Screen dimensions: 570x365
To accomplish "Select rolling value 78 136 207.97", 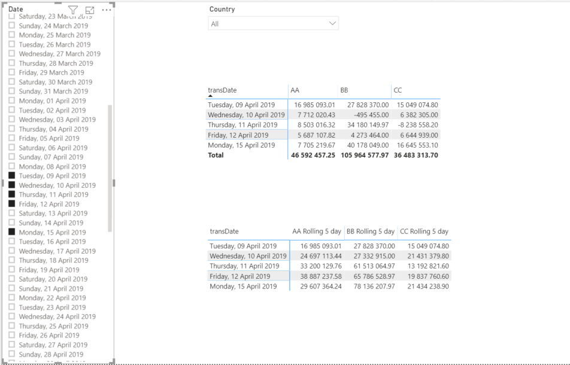I will point(374,286).
